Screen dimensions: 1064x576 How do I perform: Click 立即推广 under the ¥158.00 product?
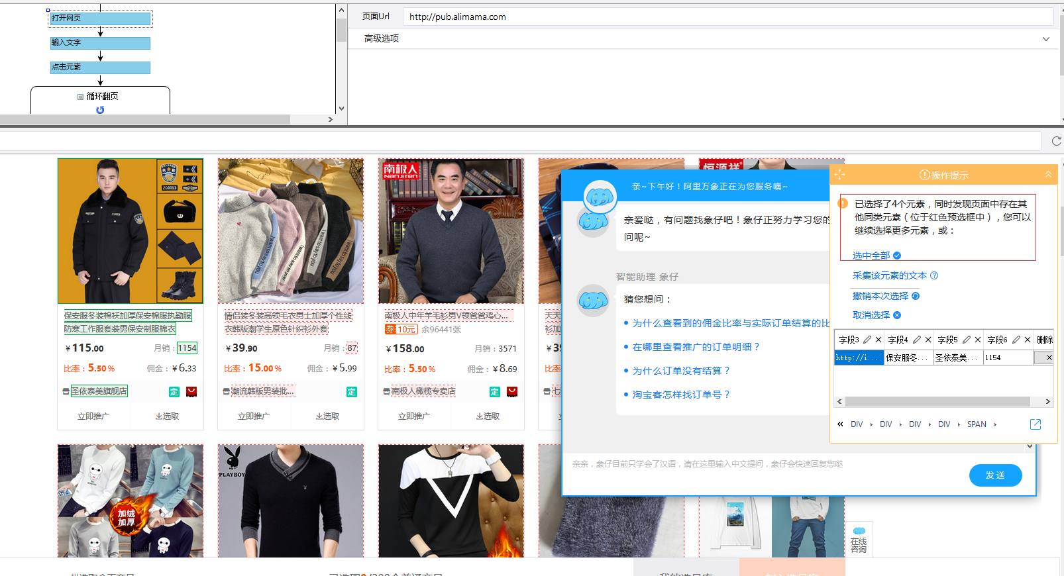coord(414,416)
